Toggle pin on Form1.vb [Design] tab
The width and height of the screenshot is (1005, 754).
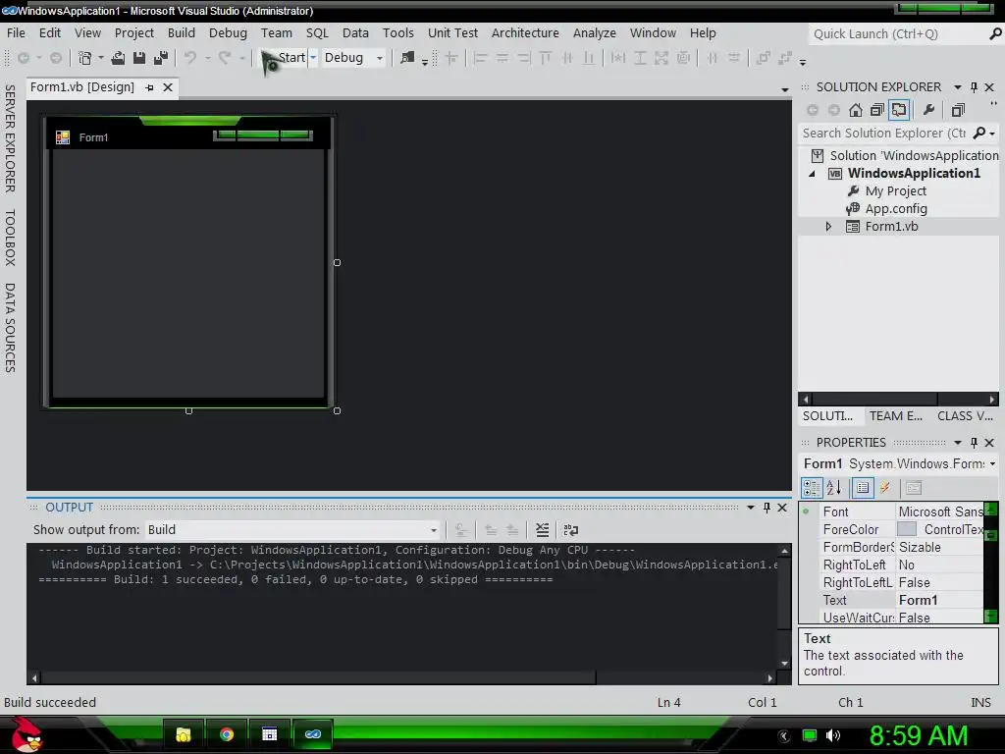[149, 87]
